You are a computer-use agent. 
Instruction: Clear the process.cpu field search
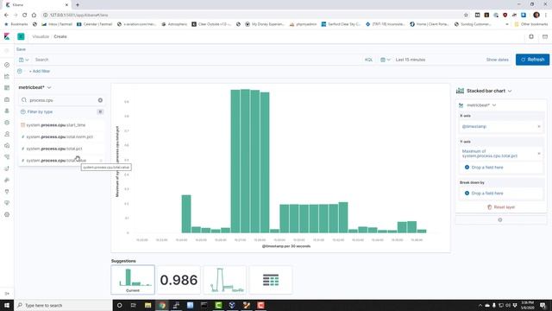(100, 100)
